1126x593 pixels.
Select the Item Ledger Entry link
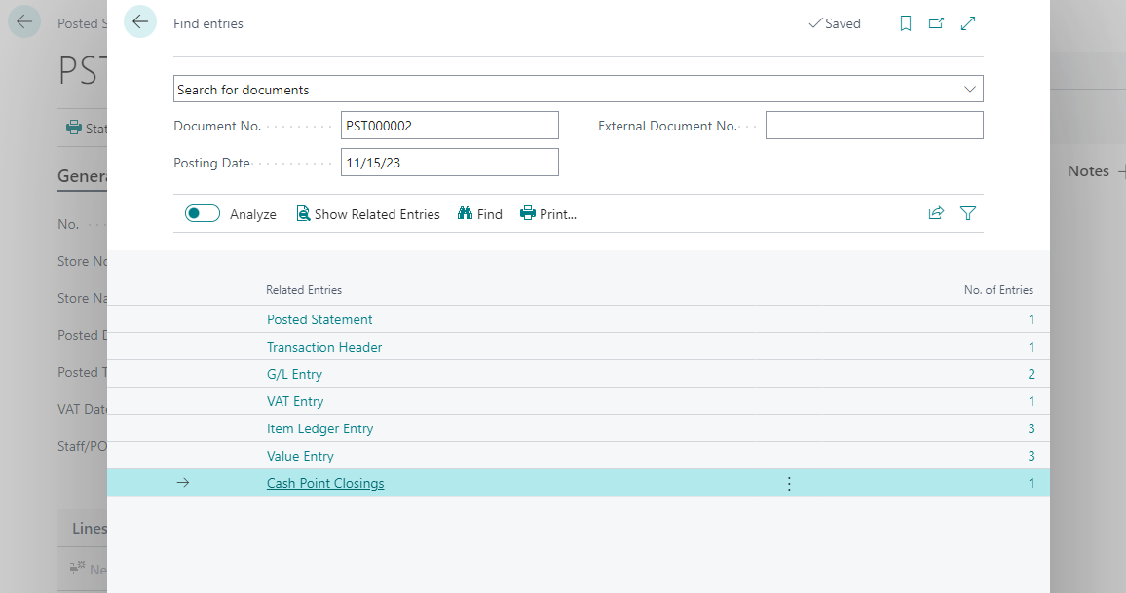pos(319,428)
